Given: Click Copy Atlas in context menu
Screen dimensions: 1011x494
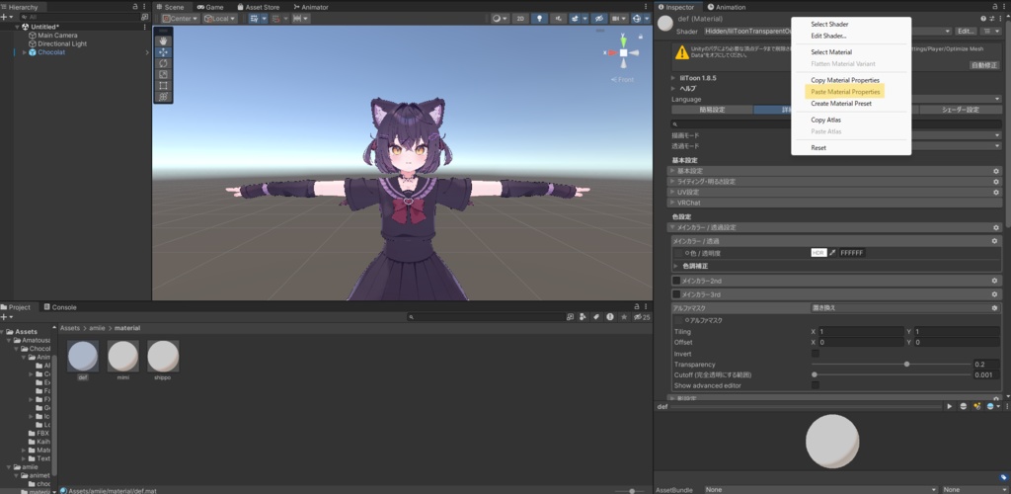Looking at the screenshot, I should click(825, 120).
